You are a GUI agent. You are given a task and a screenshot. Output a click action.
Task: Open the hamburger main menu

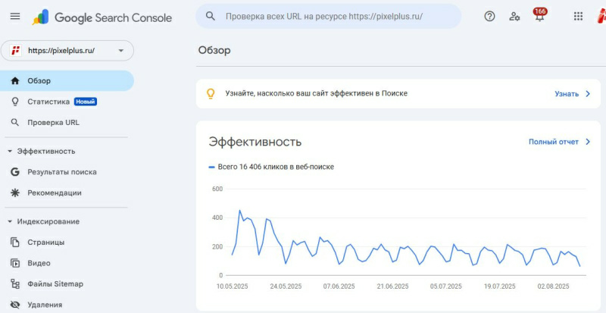pos(15,17)
